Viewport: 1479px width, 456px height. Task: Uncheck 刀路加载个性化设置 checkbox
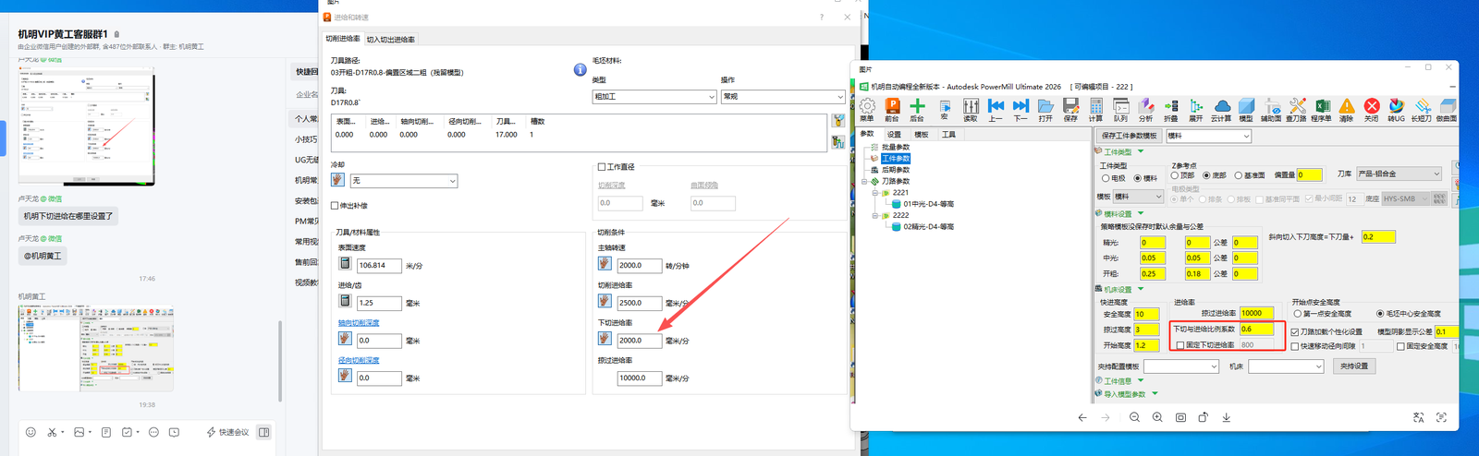(1295, 331)
